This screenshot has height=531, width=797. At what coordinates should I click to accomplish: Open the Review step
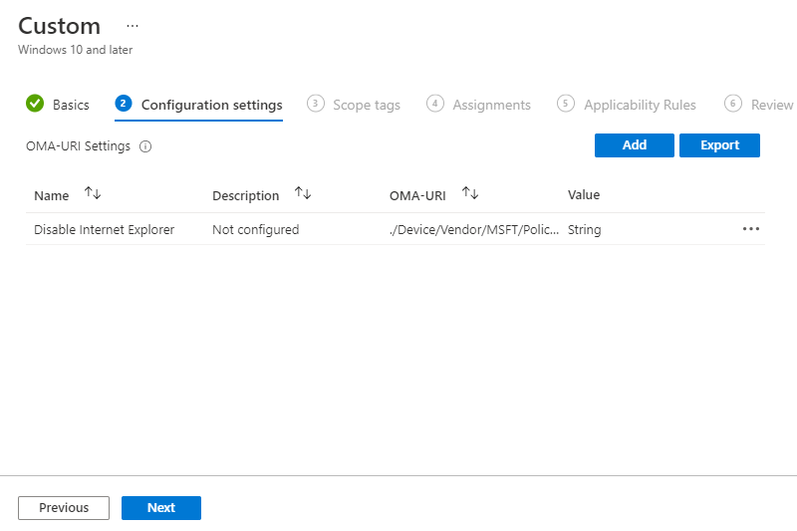point(771,105)
